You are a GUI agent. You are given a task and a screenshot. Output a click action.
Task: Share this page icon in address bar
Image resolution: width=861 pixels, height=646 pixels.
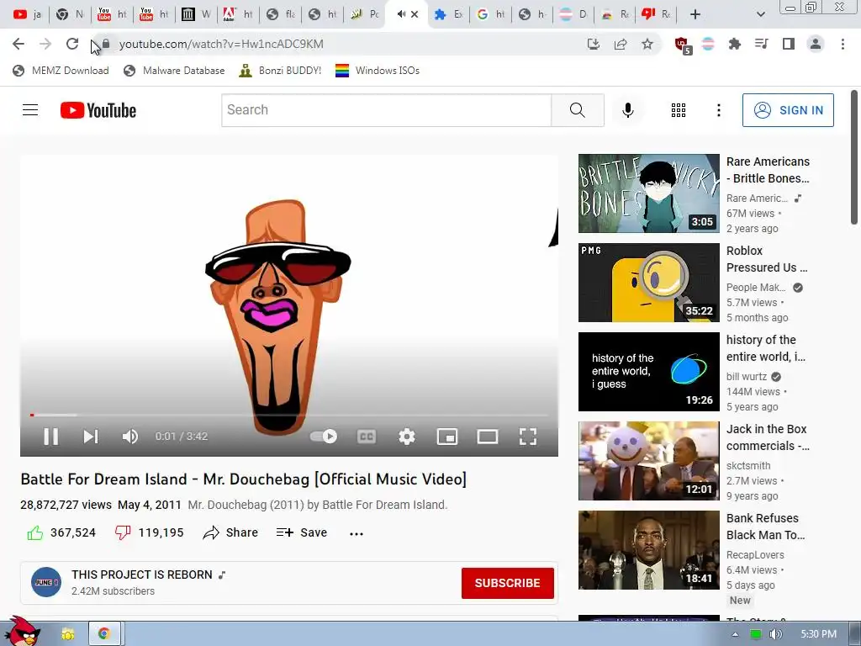(621, 44)
